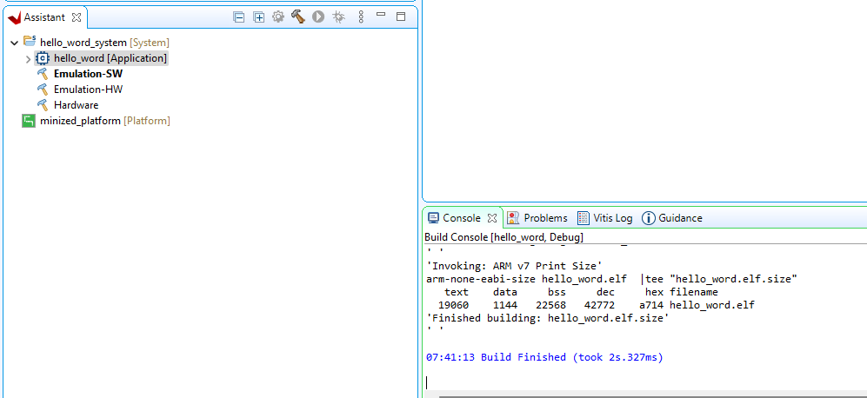Close the Assistant tab
Screen dimensions: 867x398
pyautogui.click(x=77, y=17)
